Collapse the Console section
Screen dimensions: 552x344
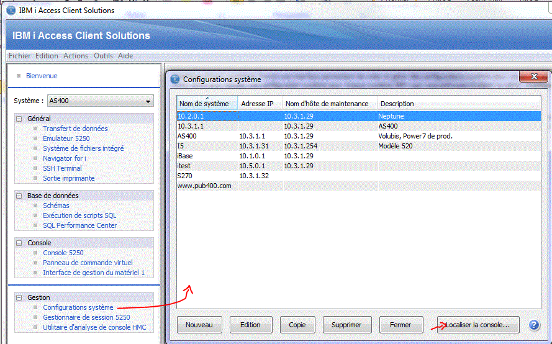tap(19, 243)
